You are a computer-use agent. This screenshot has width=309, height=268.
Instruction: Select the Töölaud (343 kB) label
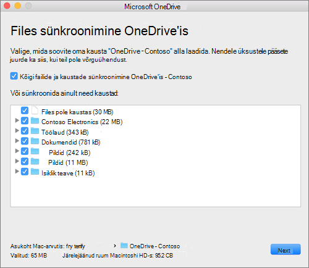click(65, 132)
